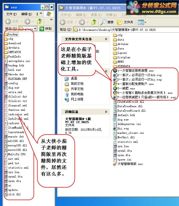Viewport: 179px width, 206px height.
Task: Select MultiPy.CFG file in sss window
Action: (15, 154)
